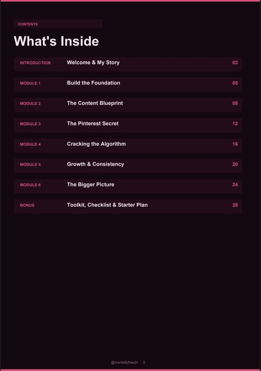Viewport: 261px width, 371px height.
Task: Open Toolkit, Checklist & Starter Plan
Action: 107,205
